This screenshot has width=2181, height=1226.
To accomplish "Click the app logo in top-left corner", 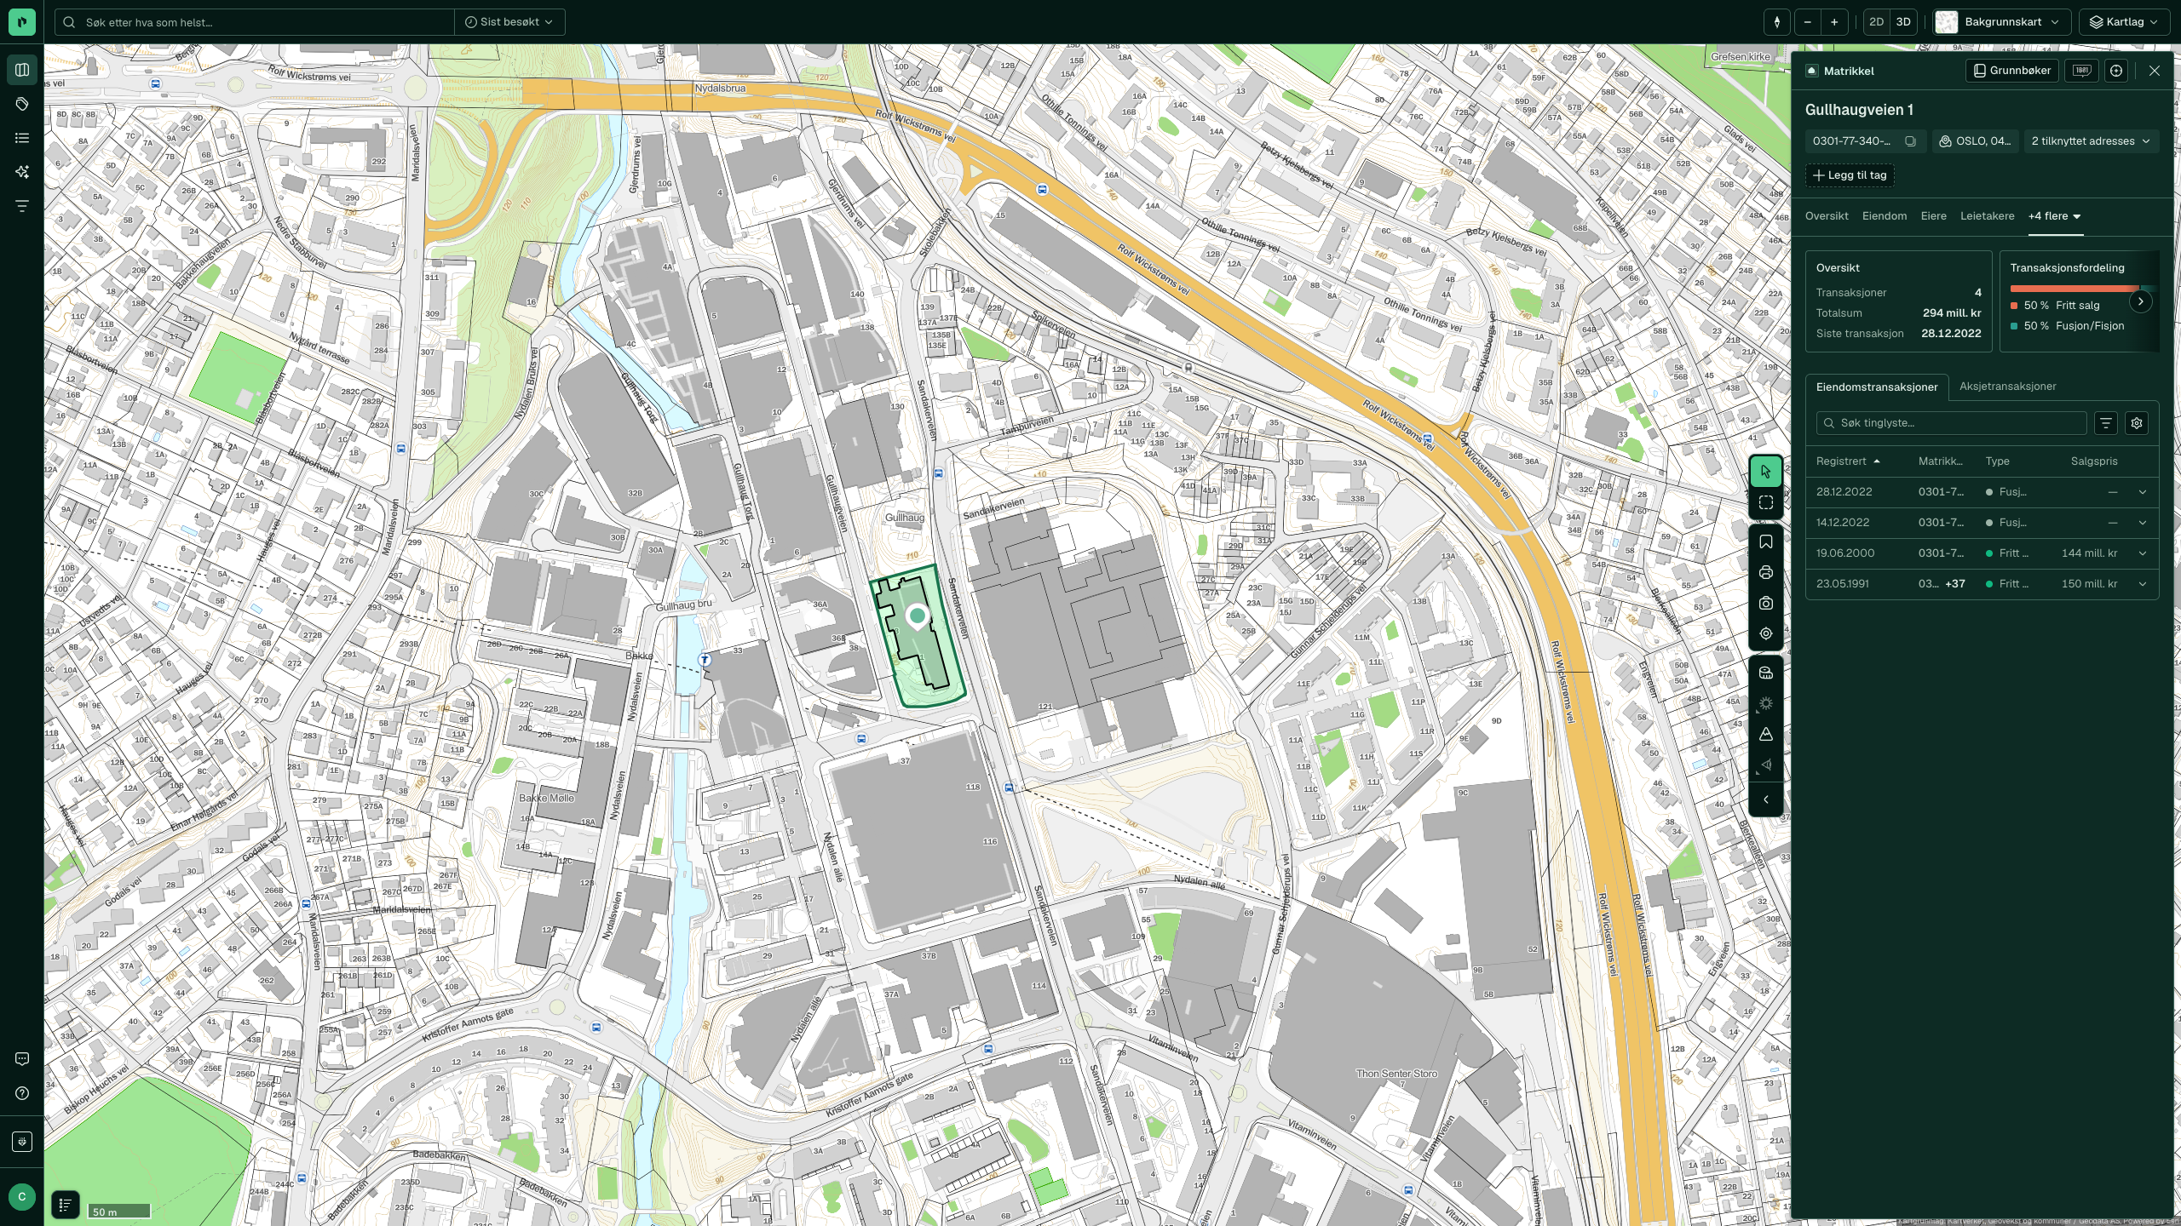I will click(x=22, y=22).
